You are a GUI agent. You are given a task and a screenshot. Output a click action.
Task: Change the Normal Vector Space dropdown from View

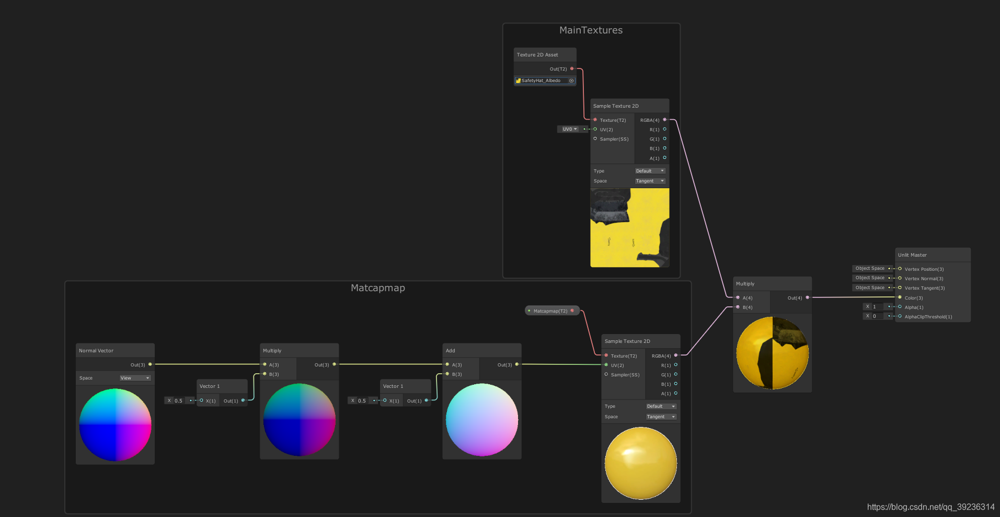click(x=134, y=377)
